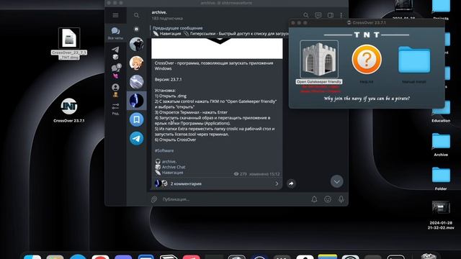Open first chat avatar in chat list
The image size is (461, 259).
pyautogui.click(x=136, y=45)
